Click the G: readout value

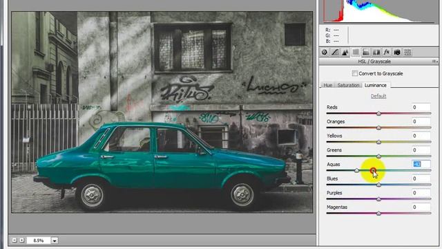[336, 35]
